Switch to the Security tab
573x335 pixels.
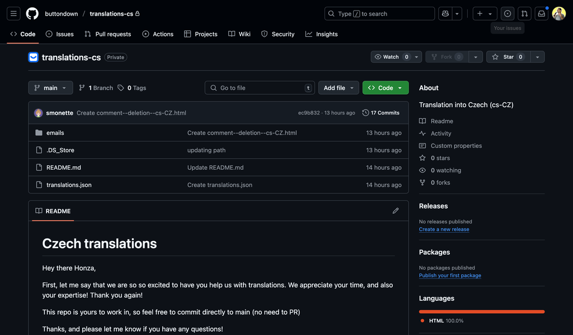coord(278,34)
